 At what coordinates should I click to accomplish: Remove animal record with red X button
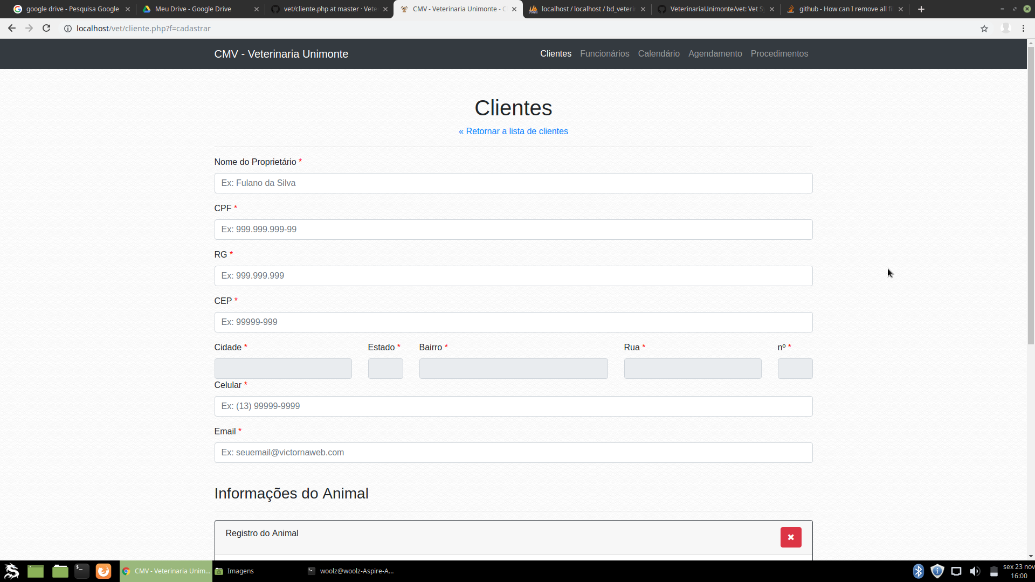pyautogui.click(x=791, y=537)
